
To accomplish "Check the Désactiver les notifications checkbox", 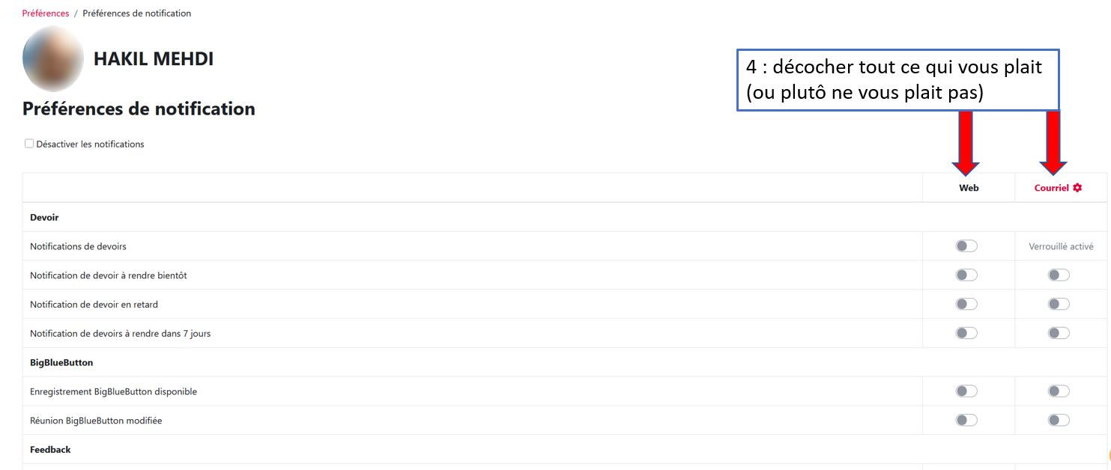I will click(x=29, y=144).
